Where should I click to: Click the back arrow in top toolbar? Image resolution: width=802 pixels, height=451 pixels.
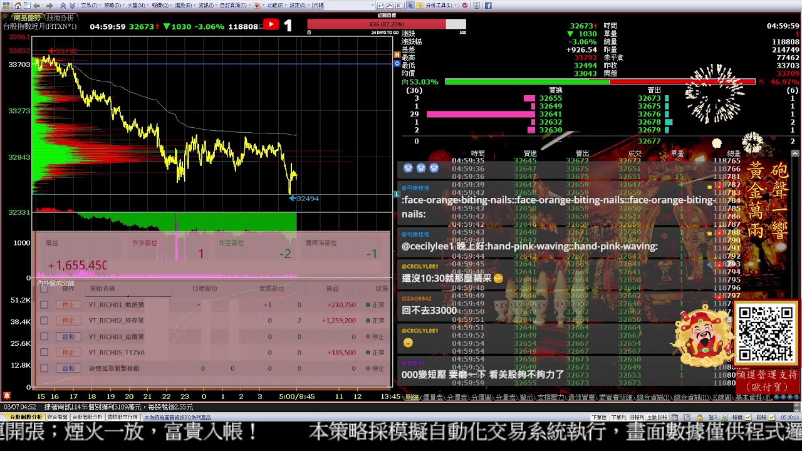point(36,5)
